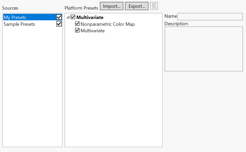Open the Import dialog
The image size is (246, 152).
(111, 6)
